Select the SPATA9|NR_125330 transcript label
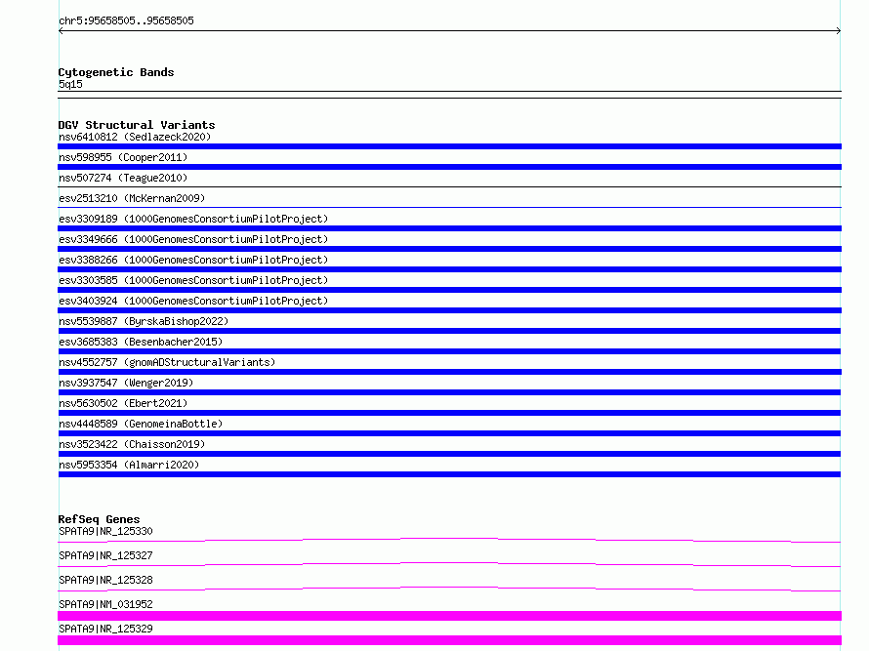 pos(105,531)
